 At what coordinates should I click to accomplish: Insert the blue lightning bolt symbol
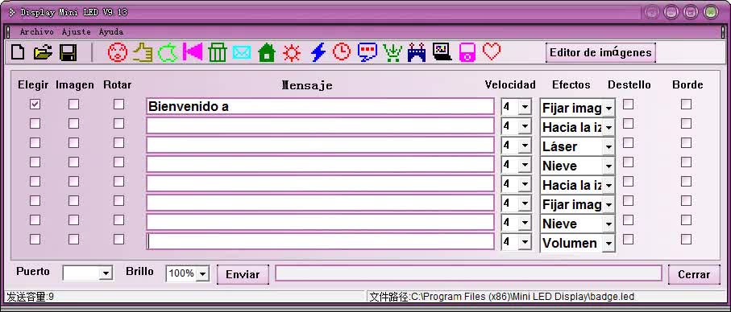[318, 52]
